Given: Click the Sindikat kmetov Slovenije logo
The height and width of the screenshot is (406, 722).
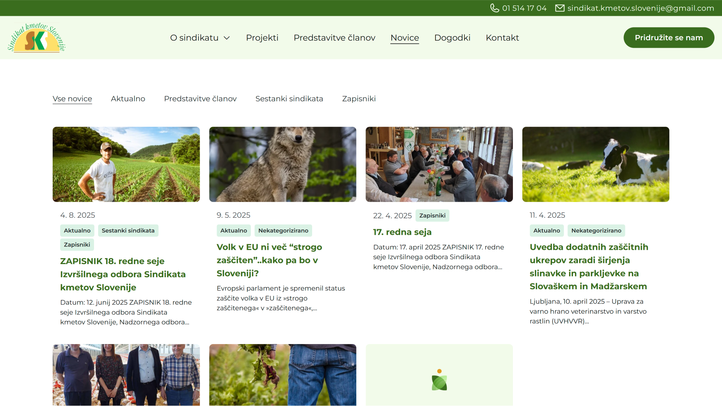Looking at the screenshot, I should click(36, 38).
